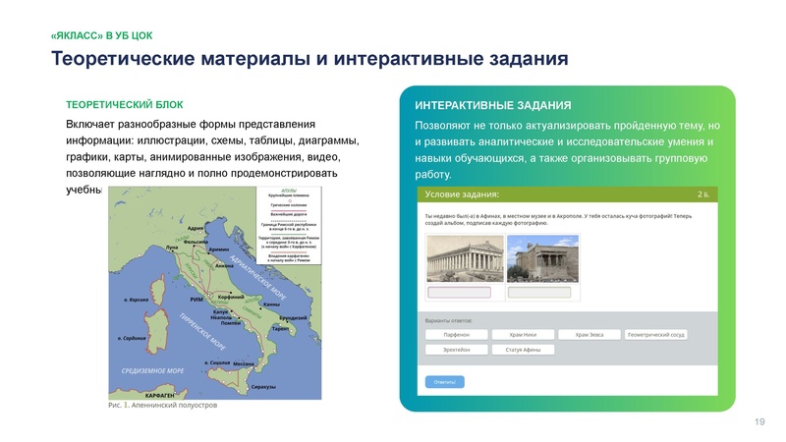Click the 'Условие задания:' header bar
The width and height of the screenshot is (786, 442).
568,194
